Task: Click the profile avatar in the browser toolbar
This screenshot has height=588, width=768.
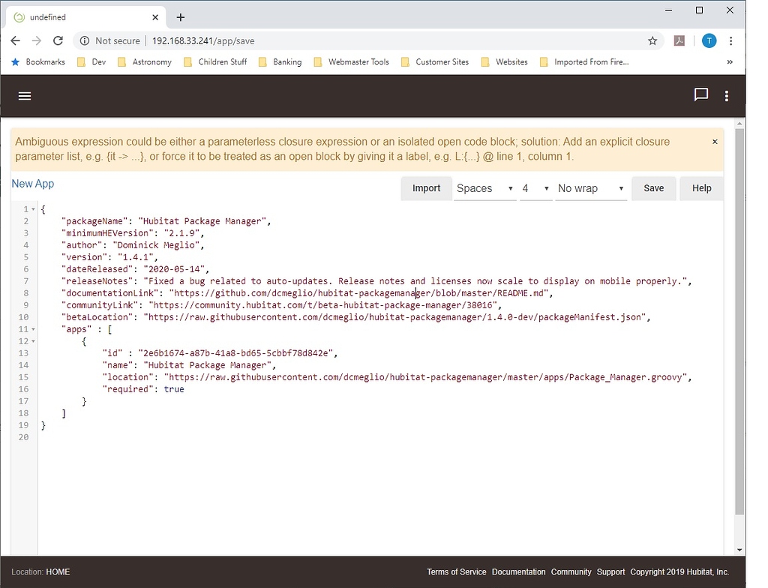Action: click(709, 40)
